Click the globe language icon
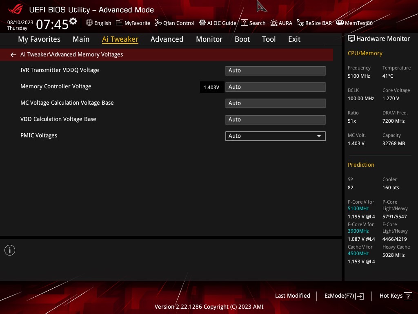 click(89, 23)
